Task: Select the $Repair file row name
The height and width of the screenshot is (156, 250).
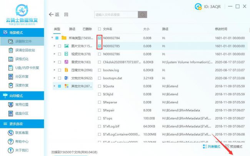Action: click(109, 110)
